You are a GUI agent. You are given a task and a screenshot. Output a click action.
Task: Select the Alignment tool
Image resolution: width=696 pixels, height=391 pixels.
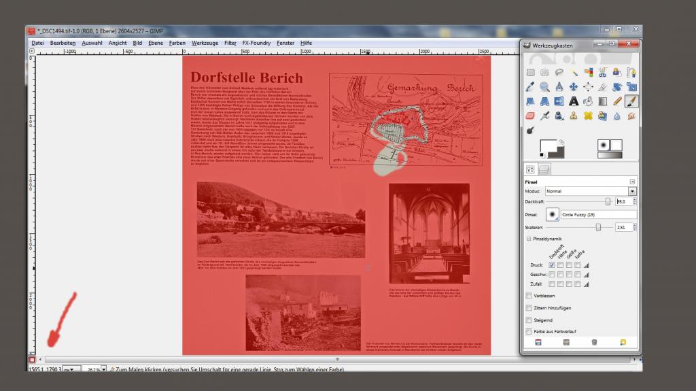(x=588, y=87)
